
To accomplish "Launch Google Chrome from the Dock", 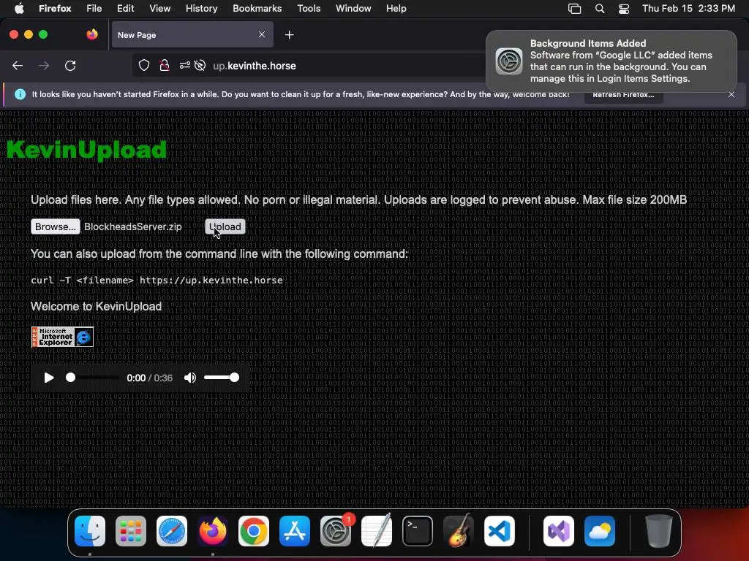I will [x=254, y=531].
